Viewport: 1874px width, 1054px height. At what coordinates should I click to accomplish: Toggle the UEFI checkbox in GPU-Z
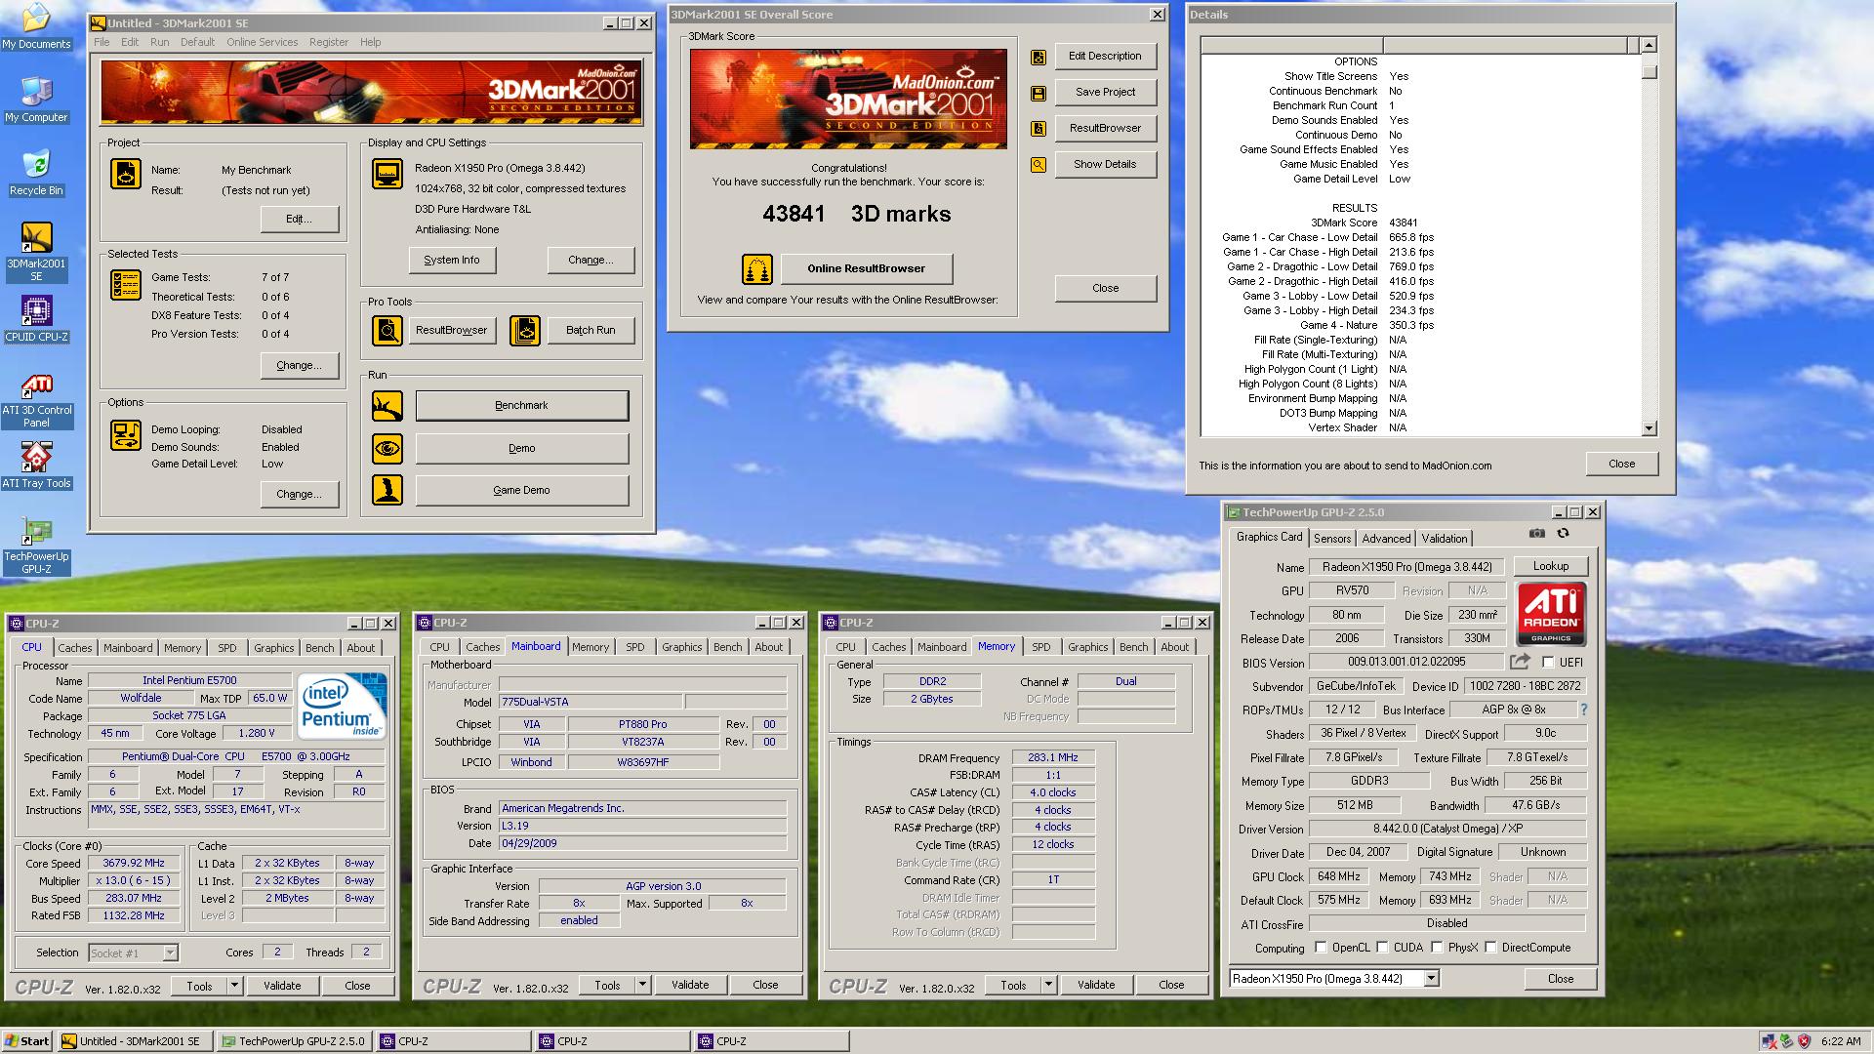click(x=1548, y=663)
